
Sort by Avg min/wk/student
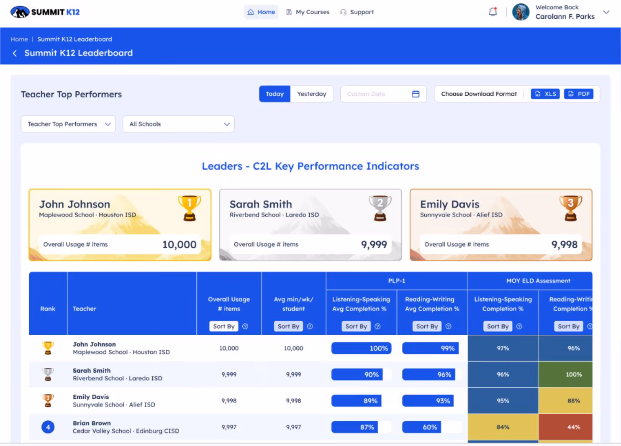click(x=289, y=326)
